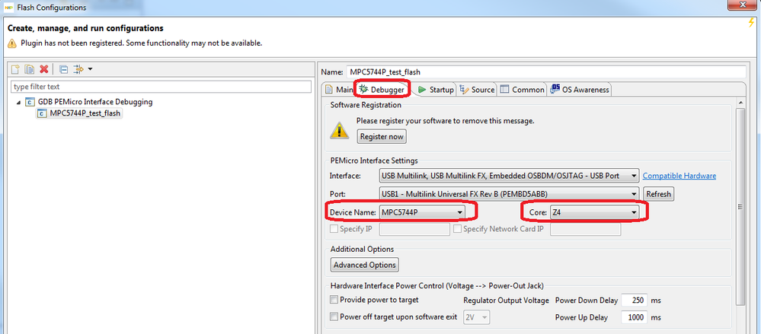Duplicate the selected launch configuration
Screen dimensions: 761x334
coord(30,69)
